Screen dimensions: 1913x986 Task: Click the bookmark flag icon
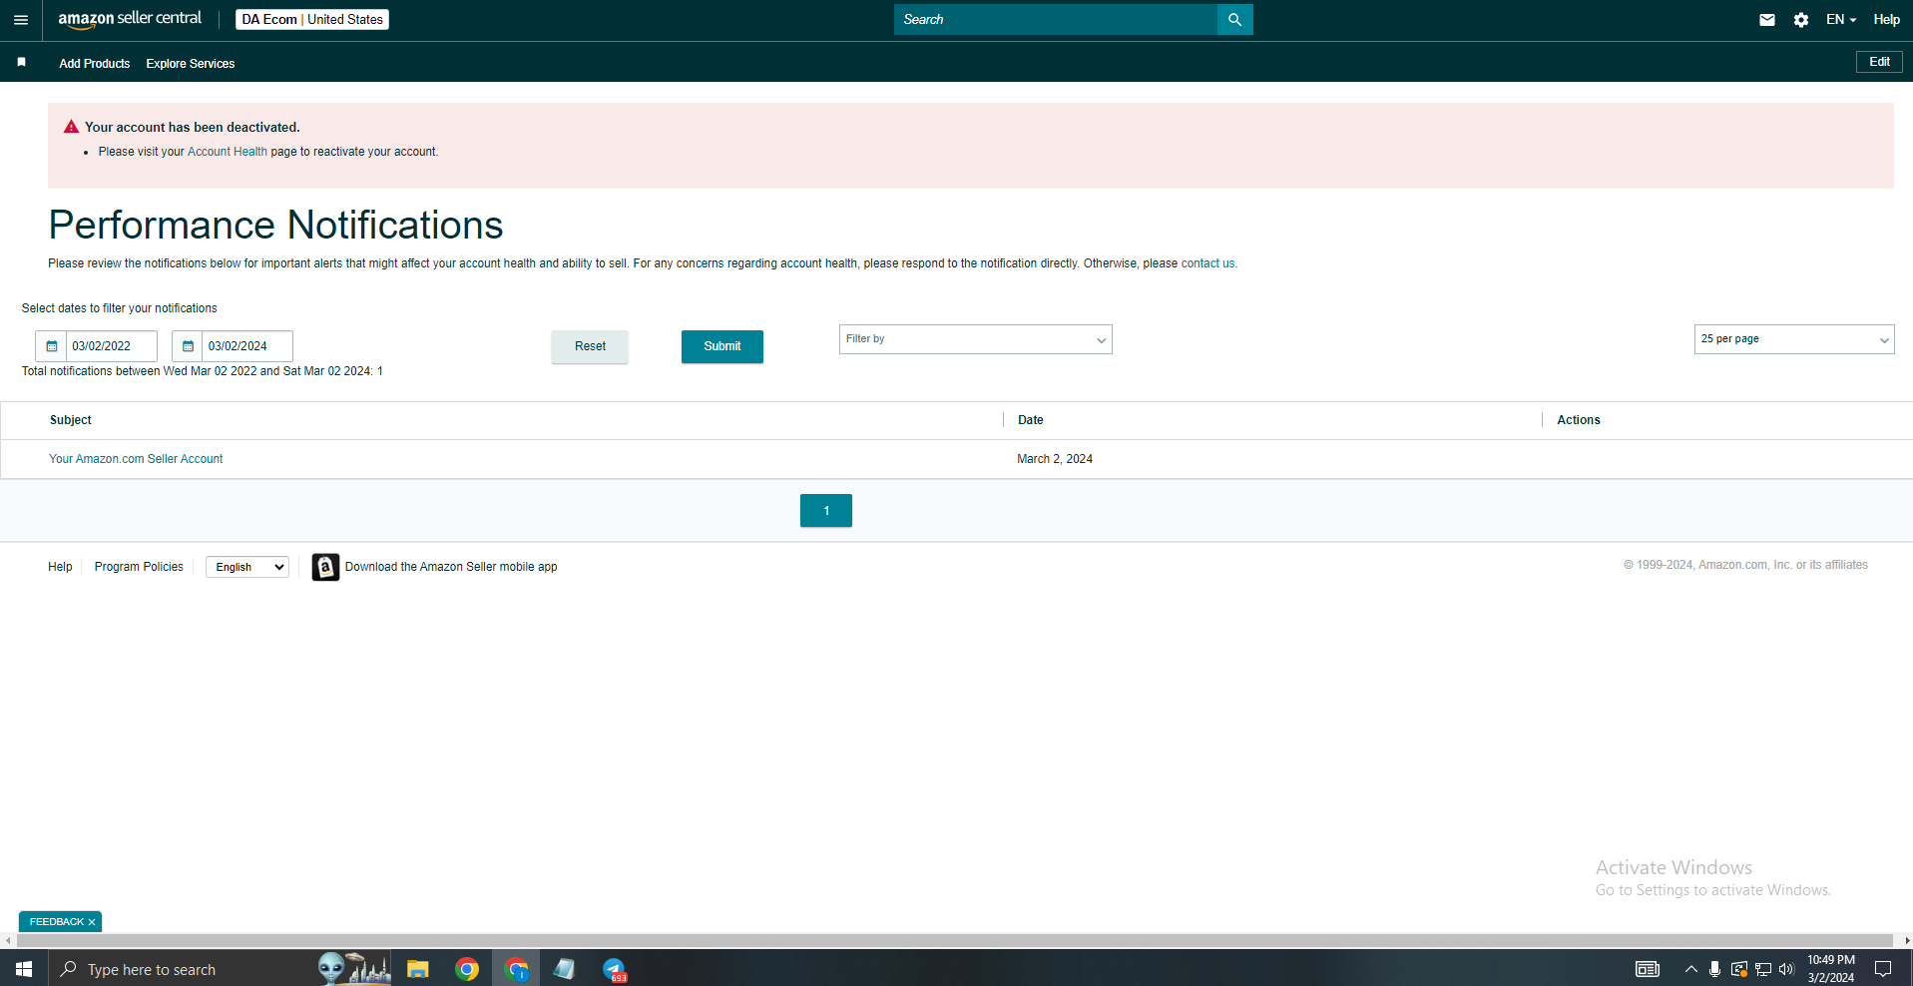coord(21,63)
